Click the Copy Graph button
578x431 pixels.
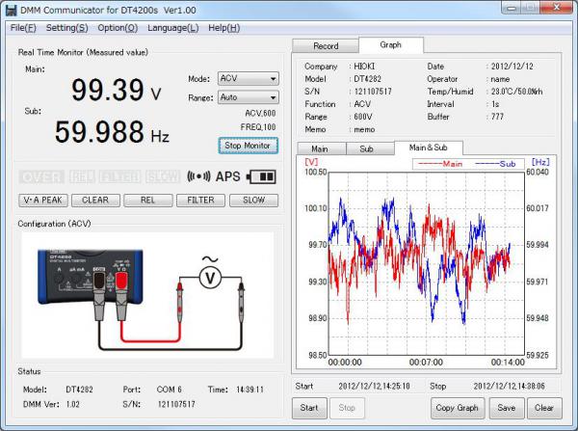click(x=458, y=408)
